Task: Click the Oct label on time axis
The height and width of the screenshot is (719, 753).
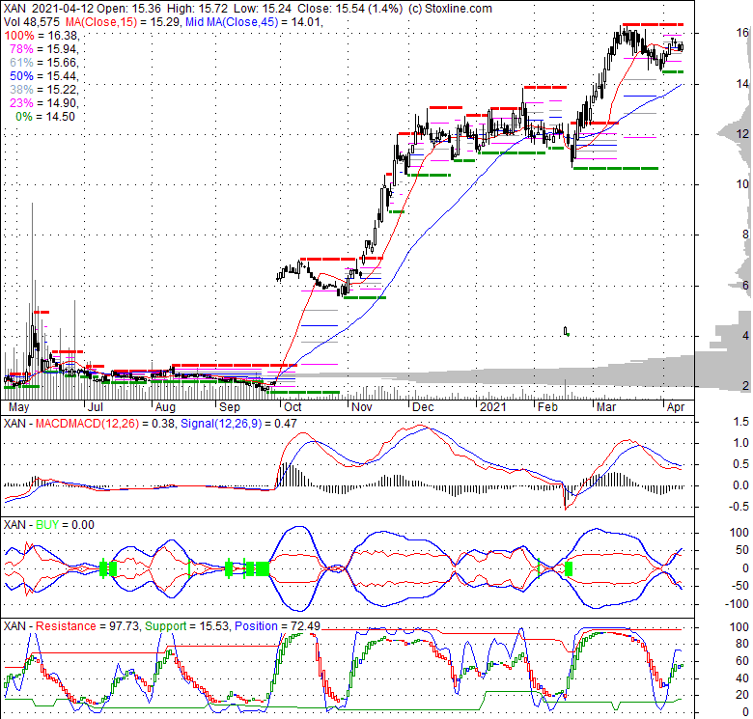Action: point(293,407)
